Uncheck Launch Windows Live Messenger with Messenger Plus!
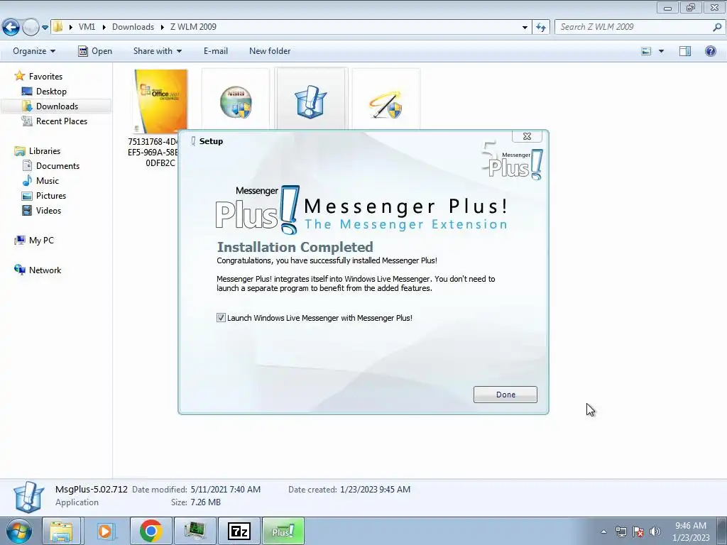The image size is (727, 545). [222, 318]
